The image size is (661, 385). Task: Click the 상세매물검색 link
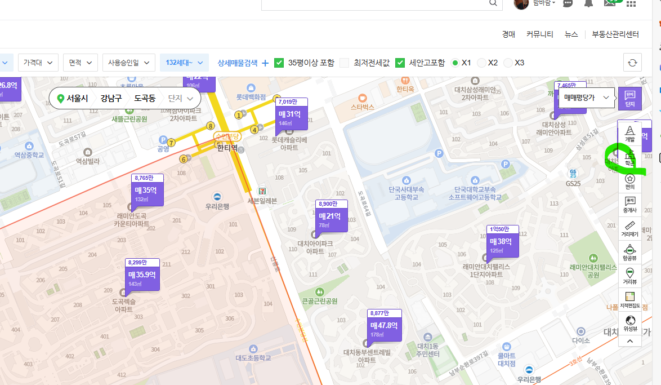tap(238, 63)
